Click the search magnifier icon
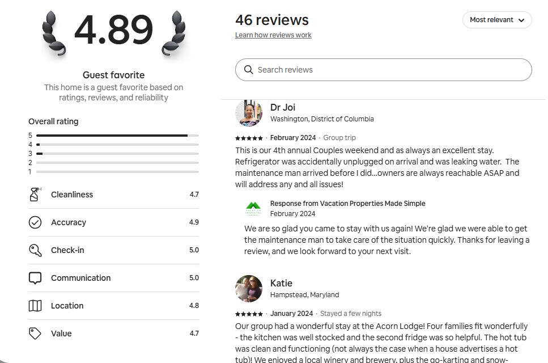Image resolution: width=548 pixels, height=363 pixels. pos(248,70)
